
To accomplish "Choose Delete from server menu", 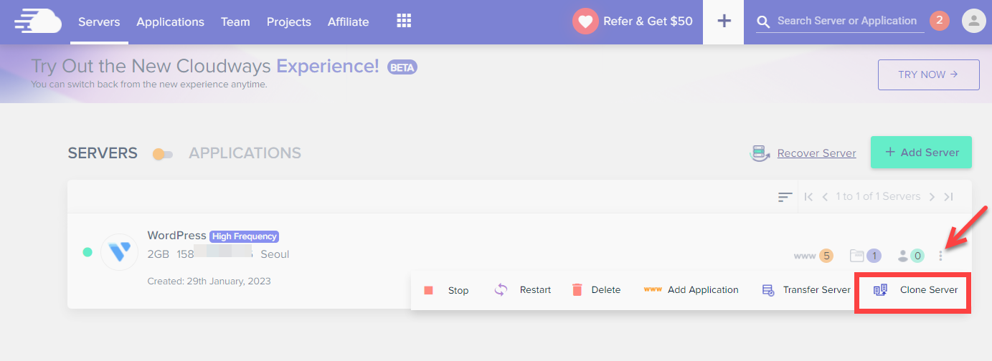I will (x=595, y=290).
